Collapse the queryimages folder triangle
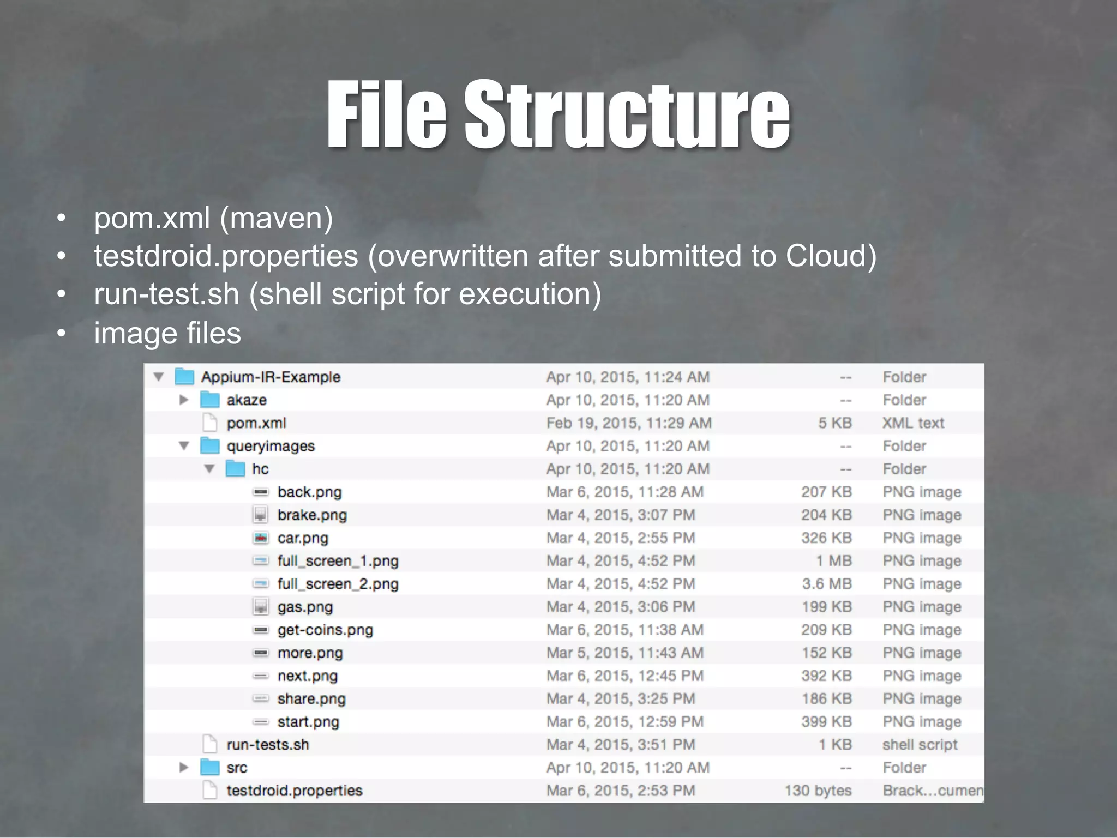1117x838 pixels. coord(184,446)
